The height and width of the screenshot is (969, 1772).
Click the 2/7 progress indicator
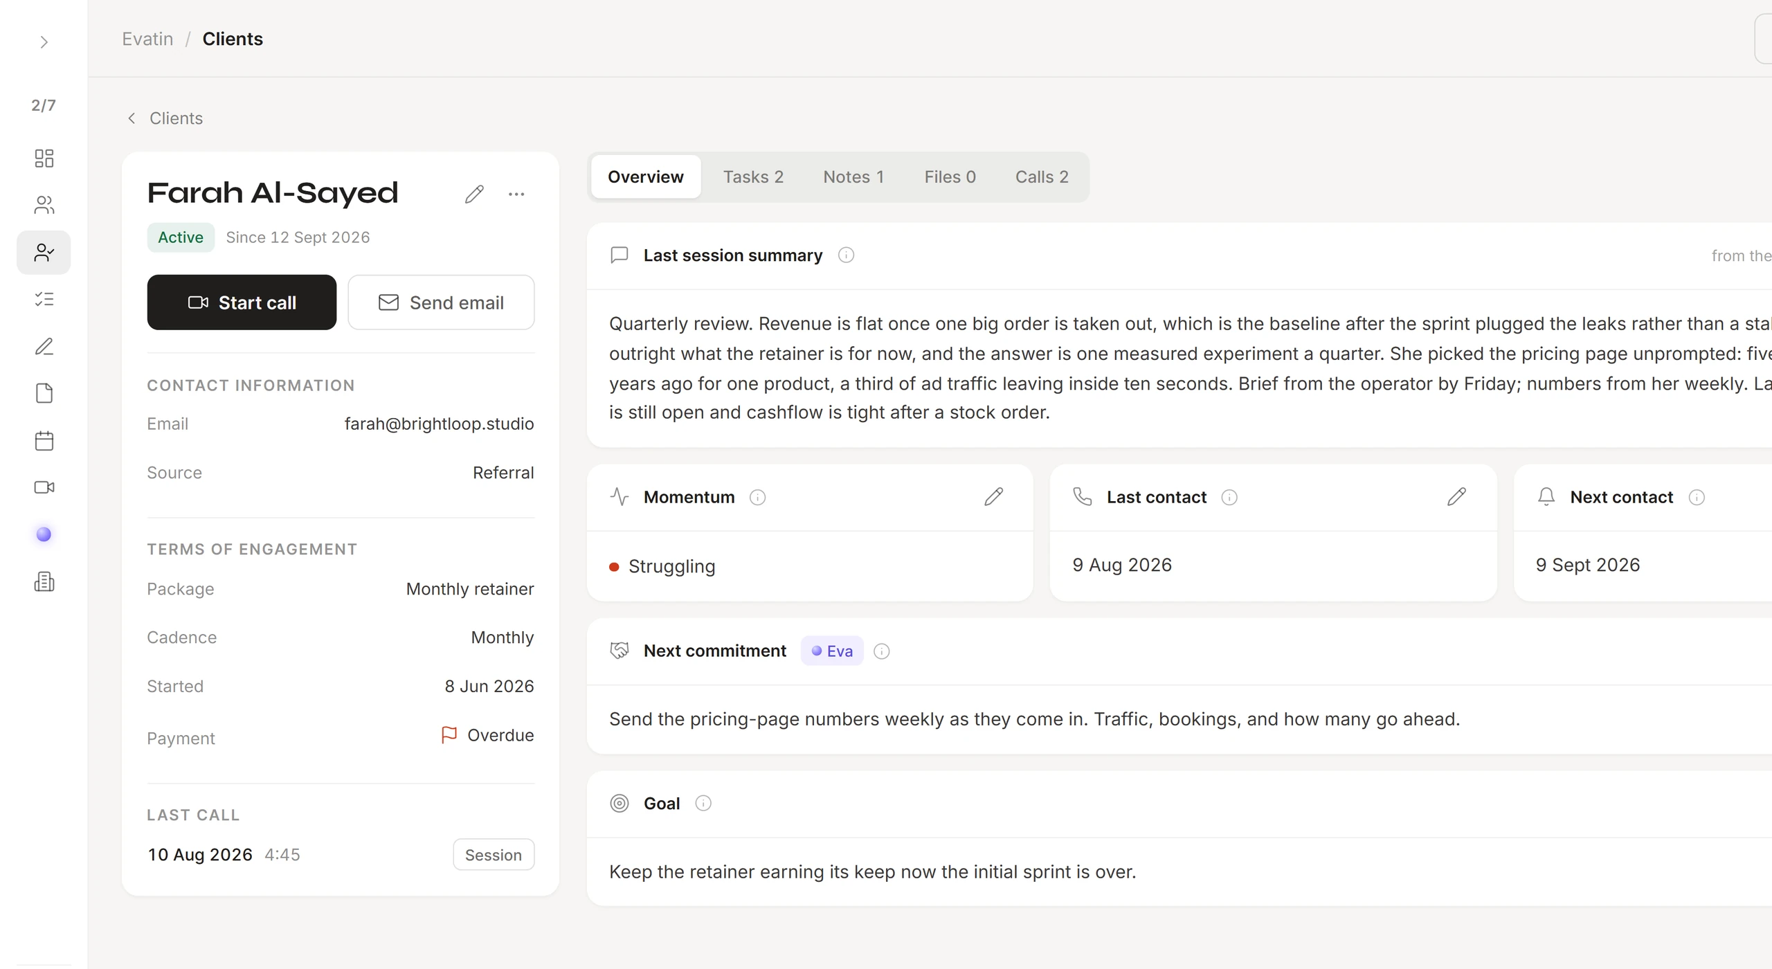coord(44,105)
